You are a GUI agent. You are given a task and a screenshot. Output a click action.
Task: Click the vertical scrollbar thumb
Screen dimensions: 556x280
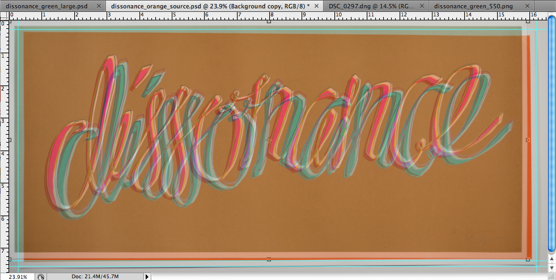(551, 136)
